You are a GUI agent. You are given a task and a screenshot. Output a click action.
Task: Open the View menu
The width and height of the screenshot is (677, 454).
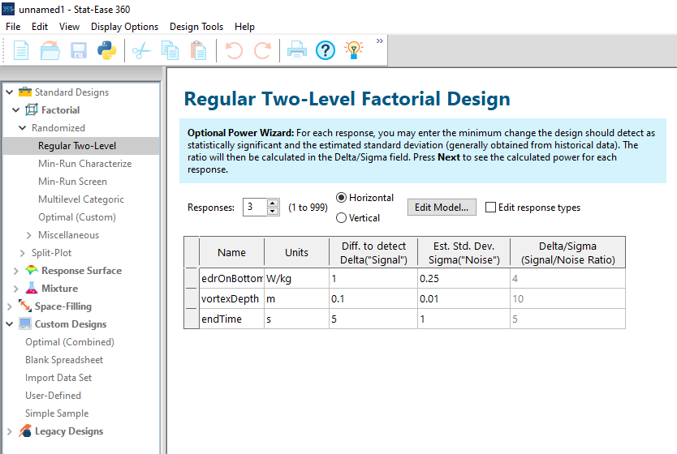tap(69, 27)
